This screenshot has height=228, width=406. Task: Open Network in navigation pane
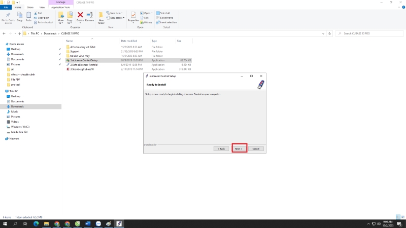[x=14, y=139]
